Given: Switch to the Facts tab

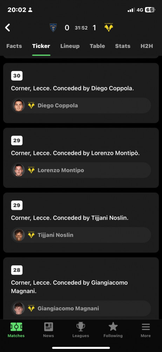Looking at the screenshot, I should (x=14, y=46).
